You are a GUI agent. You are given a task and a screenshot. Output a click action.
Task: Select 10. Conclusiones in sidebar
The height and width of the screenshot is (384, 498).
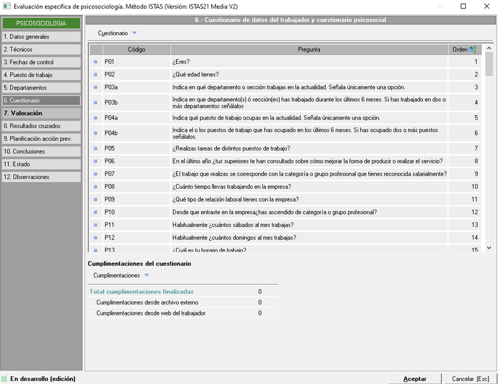click(x=41, y=151)
